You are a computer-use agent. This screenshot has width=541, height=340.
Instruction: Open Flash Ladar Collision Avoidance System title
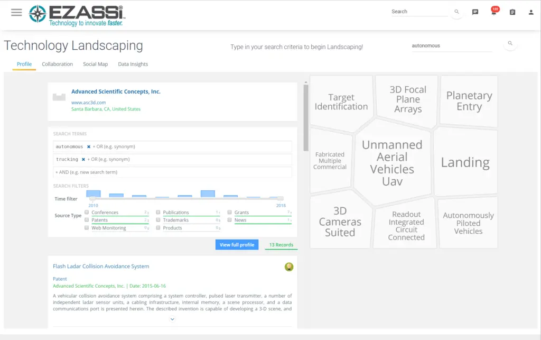click(x=101, y=266)
